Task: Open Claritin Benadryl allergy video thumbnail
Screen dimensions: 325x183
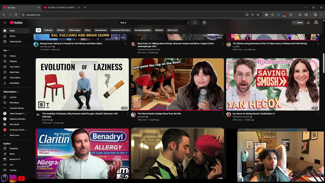Action: coord(82,154)
